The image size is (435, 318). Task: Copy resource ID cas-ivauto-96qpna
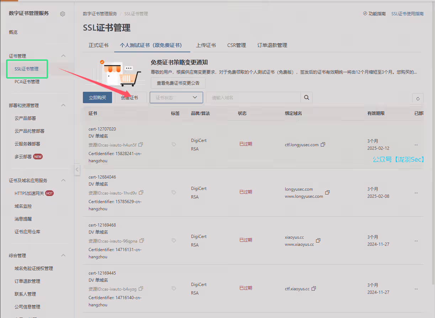142,241
